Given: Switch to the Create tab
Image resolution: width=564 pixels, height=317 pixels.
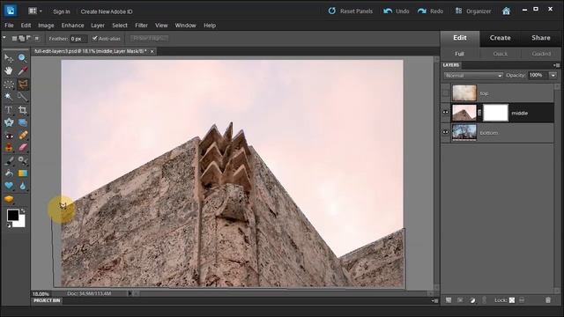Looking at the screenshot, I should coord(500,38).
